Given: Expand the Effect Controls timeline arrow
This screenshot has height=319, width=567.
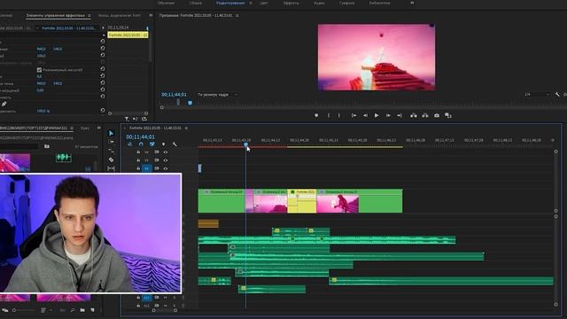Looking at the screenshot, I should 103,27.
